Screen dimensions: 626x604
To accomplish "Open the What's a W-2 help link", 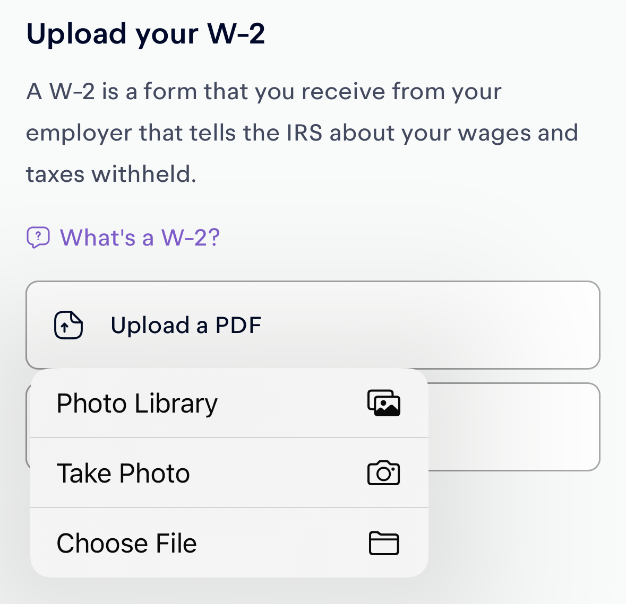I will tap(139, 237).
